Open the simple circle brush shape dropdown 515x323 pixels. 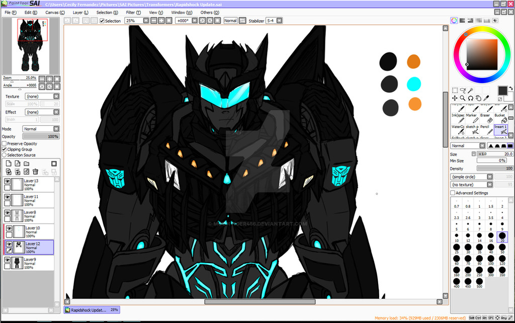(x=472, y=177)
